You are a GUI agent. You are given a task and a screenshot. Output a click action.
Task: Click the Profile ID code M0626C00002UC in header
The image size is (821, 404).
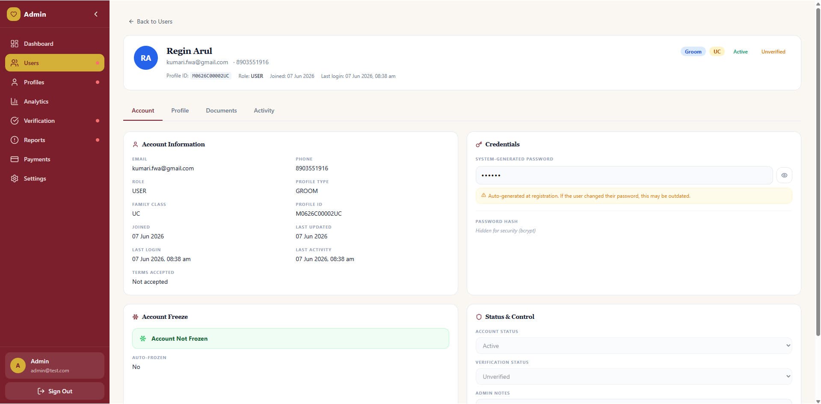[x=210, y=76]
